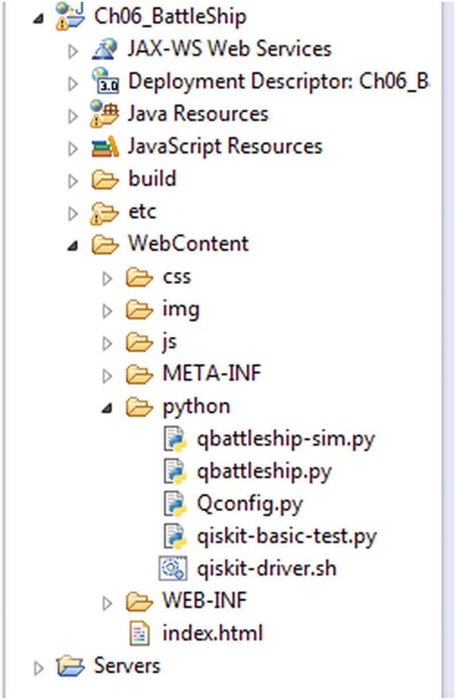Click the Deployment Descriptor icon

tap(105, 82)
